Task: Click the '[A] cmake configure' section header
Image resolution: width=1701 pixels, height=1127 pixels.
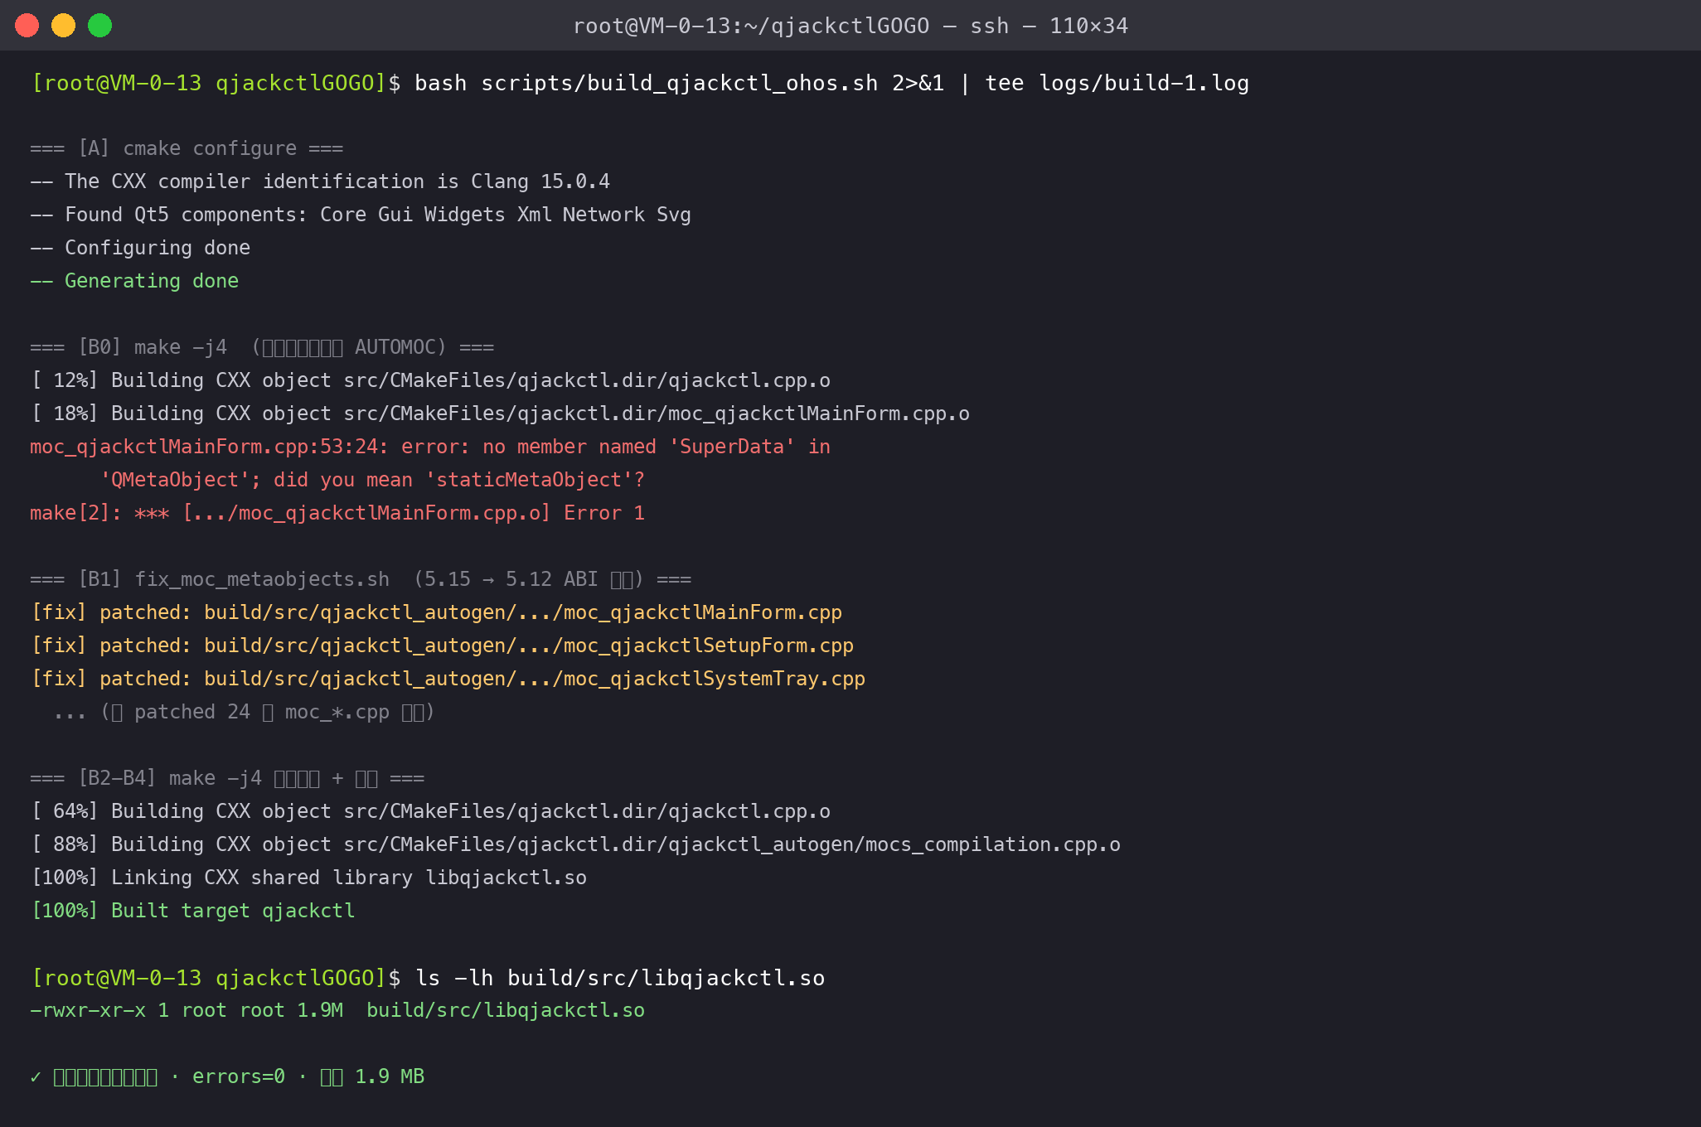Action: (187, 148)
